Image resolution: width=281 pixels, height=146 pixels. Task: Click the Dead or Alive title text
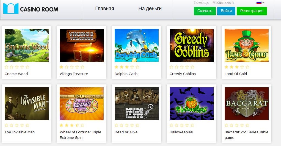point(126,132)
